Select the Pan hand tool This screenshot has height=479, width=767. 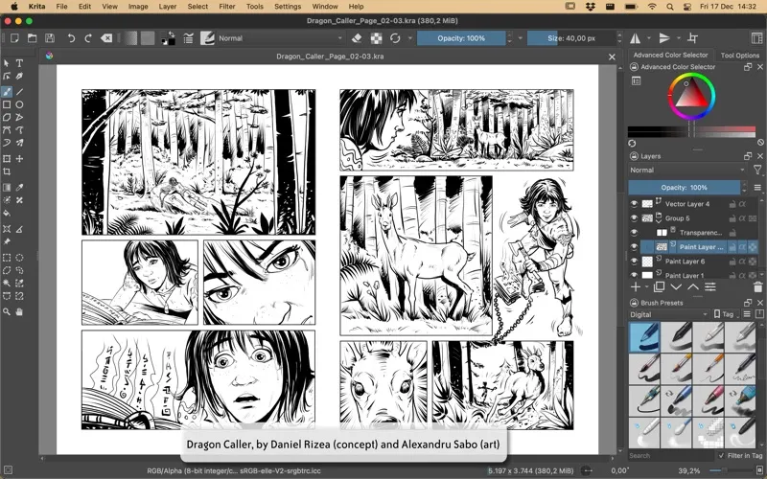19,311
